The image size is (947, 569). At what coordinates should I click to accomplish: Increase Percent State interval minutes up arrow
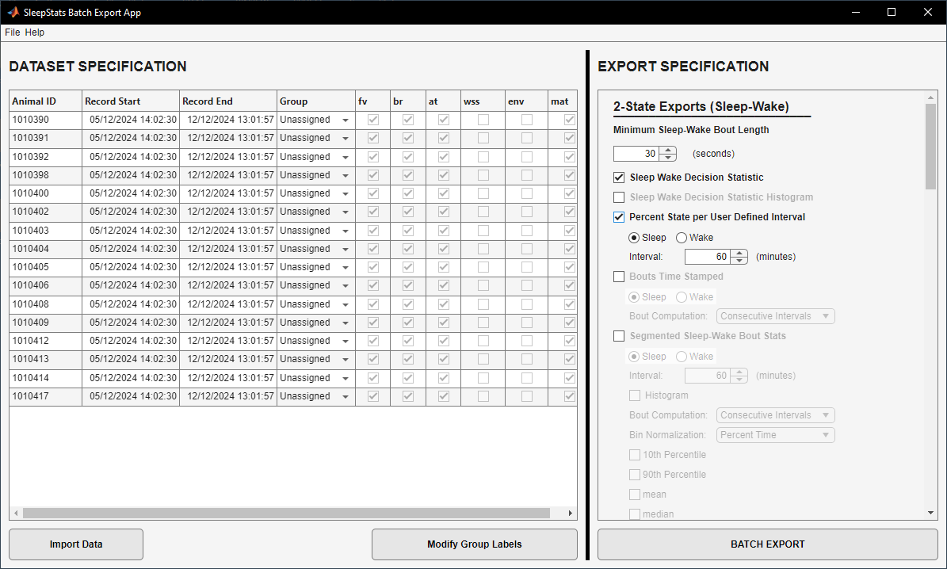(x=739, y=253)
